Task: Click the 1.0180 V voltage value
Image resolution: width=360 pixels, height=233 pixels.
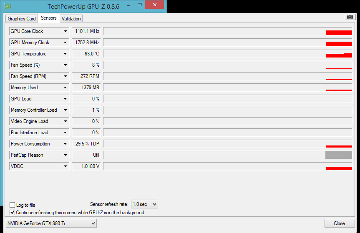Action: (86, 166)
